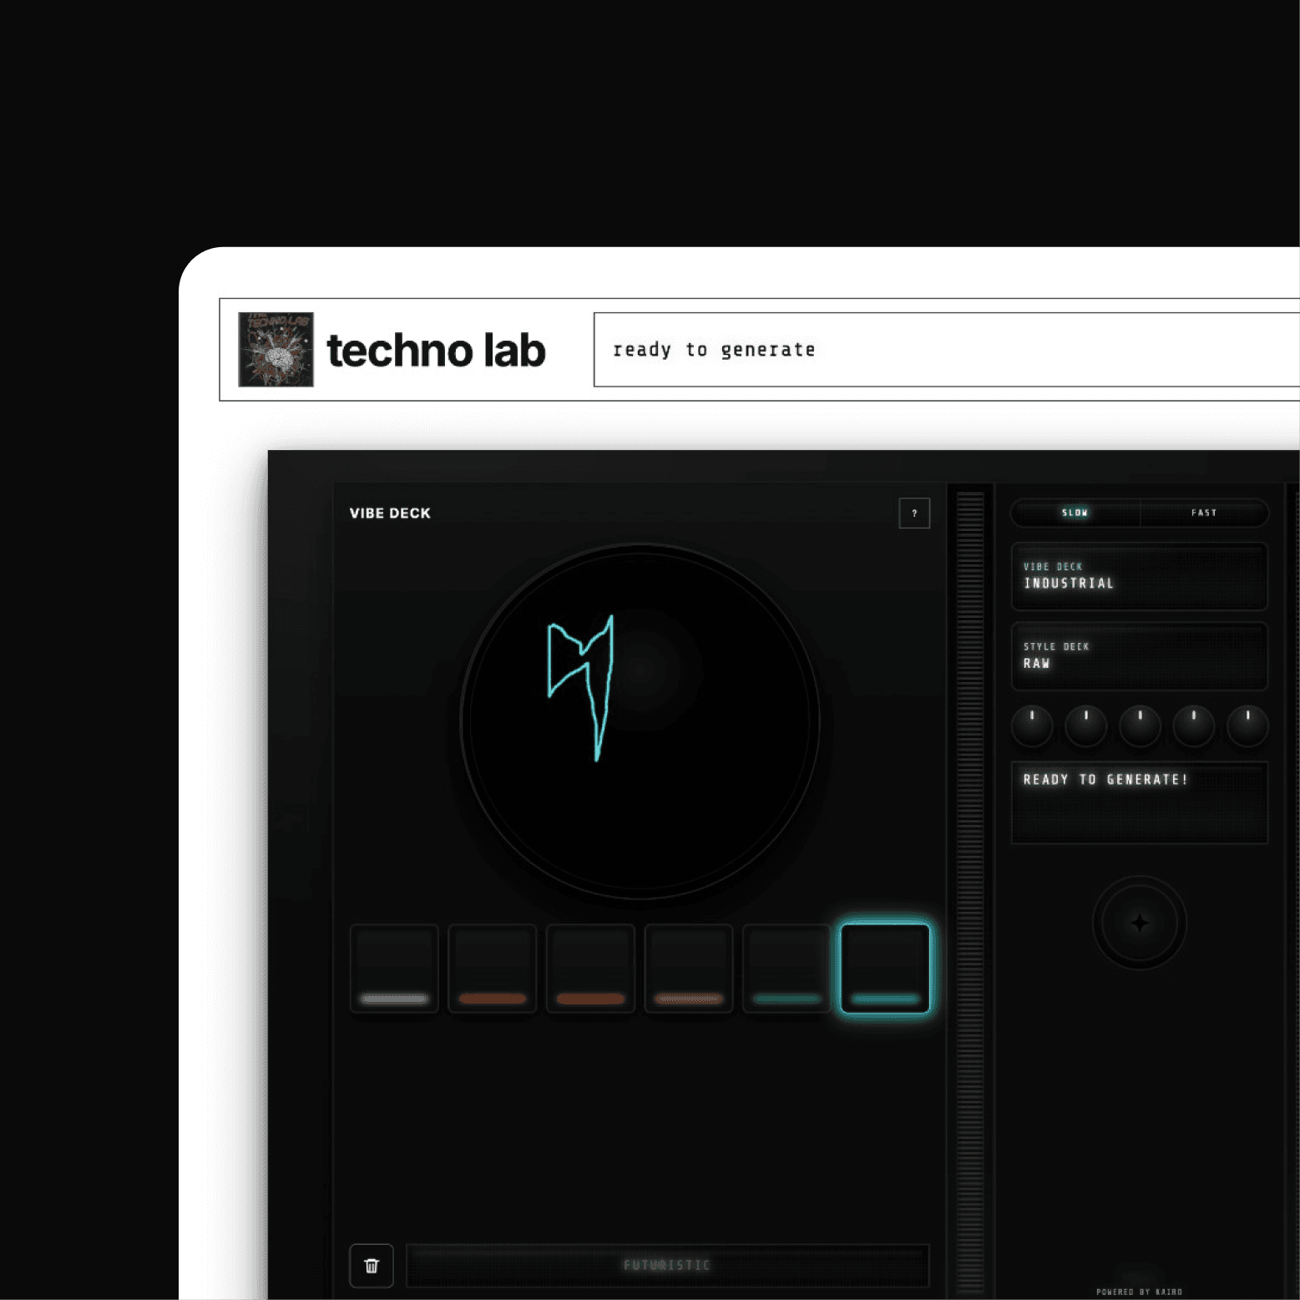This screenshot has width=1300, height=1300.
Task: Click the techno lab logo image
Action: point(276,349)
